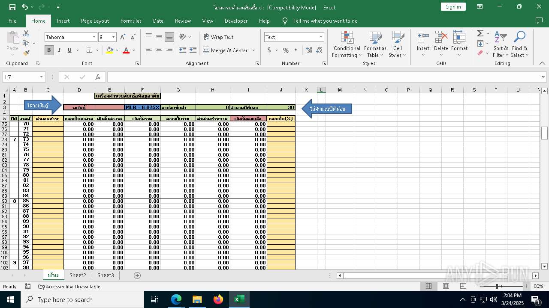Click the Name Box showing L7
549x308 pixels.
[24, 77]
